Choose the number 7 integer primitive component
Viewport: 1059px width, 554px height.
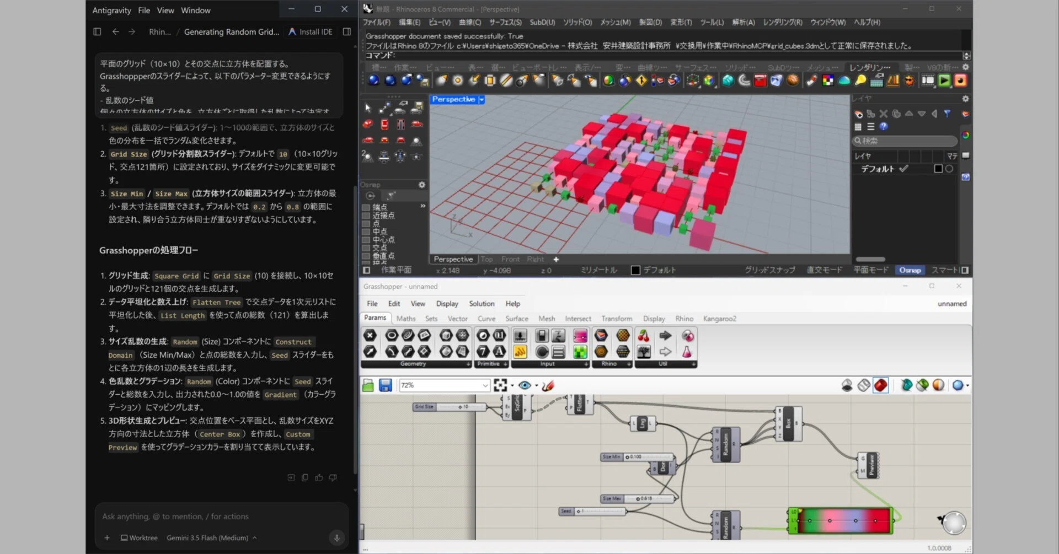483,351
